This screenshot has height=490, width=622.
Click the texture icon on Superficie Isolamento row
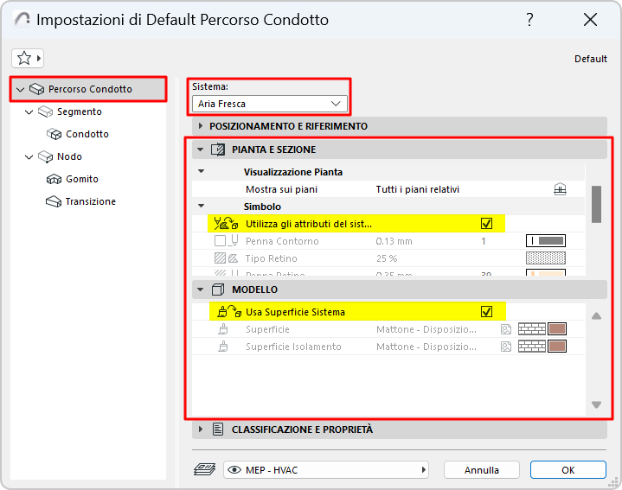pos(506,347)
